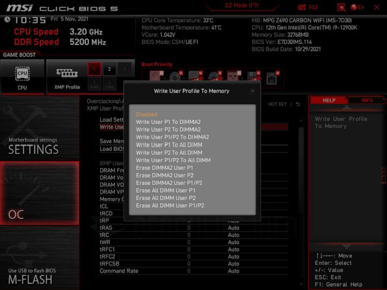The height and width of the screenshot is (290, 387).
Task: Select Erase All DIMM User P1/P2
Action: (170, 205)
